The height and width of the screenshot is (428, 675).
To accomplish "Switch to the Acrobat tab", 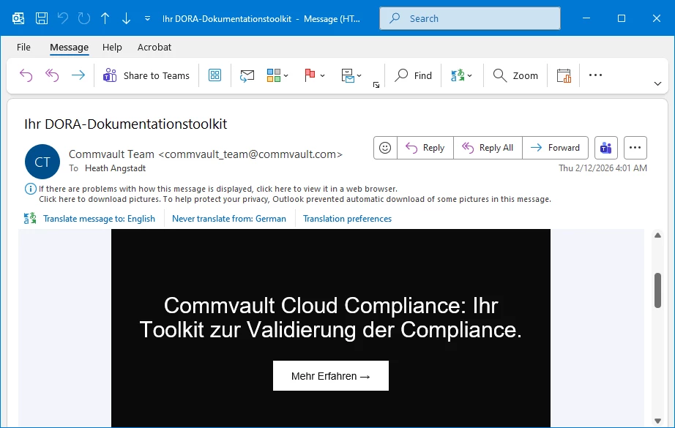I will [154, 47].
